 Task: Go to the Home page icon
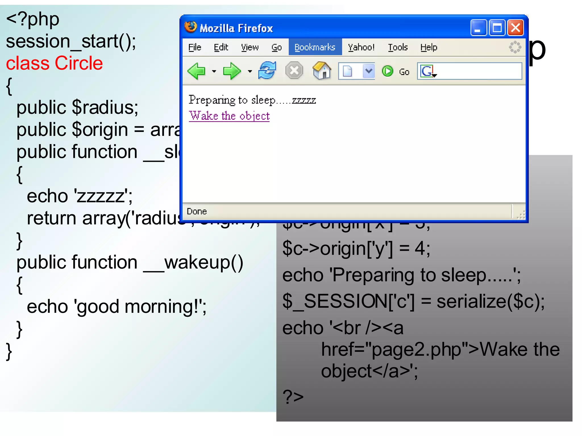[x=322, y=70]
